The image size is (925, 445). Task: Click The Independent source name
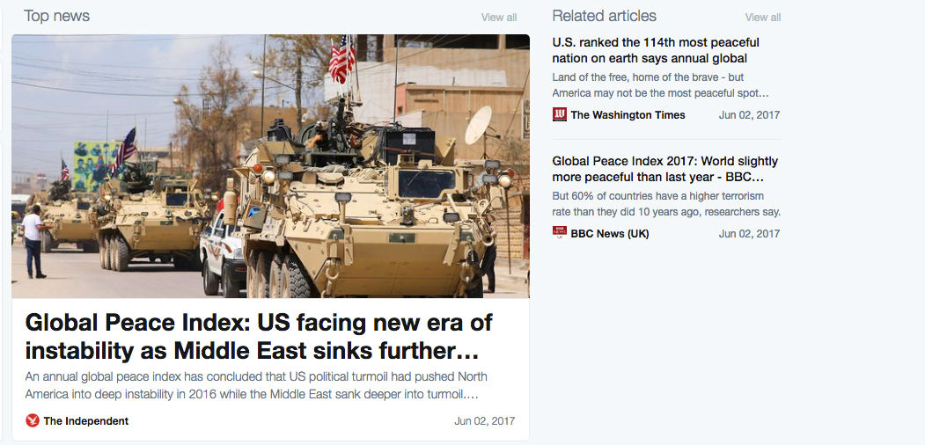click(85, 421)
